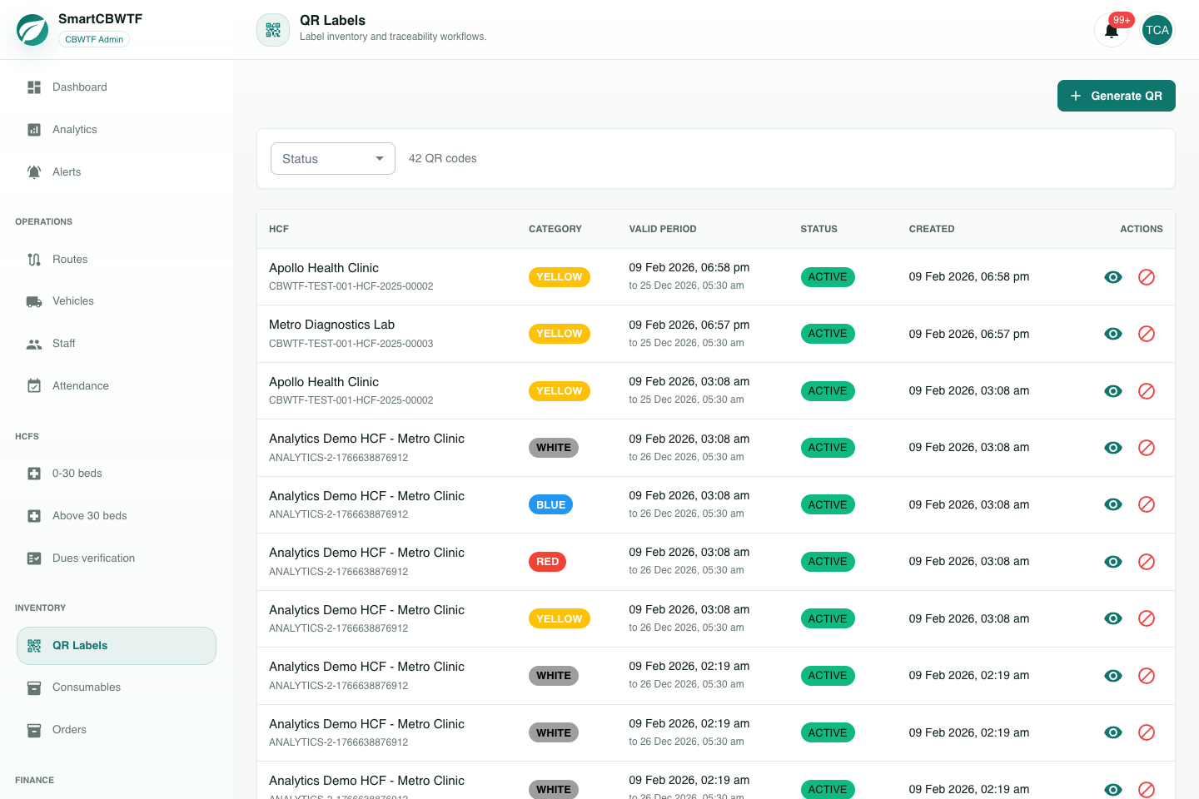
Task: View the first Apollo Health Clinic QR label
Action: click(x=1113, y=277)
